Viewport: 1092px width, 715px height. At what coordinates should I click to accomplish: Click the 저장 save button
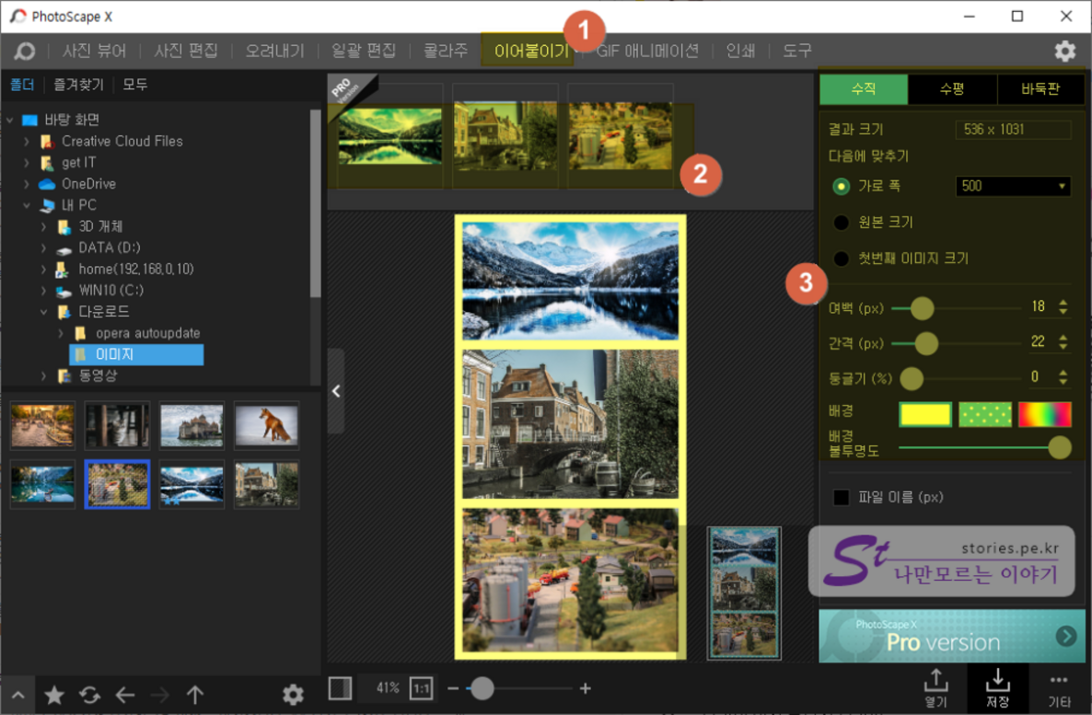pos(997,687)
